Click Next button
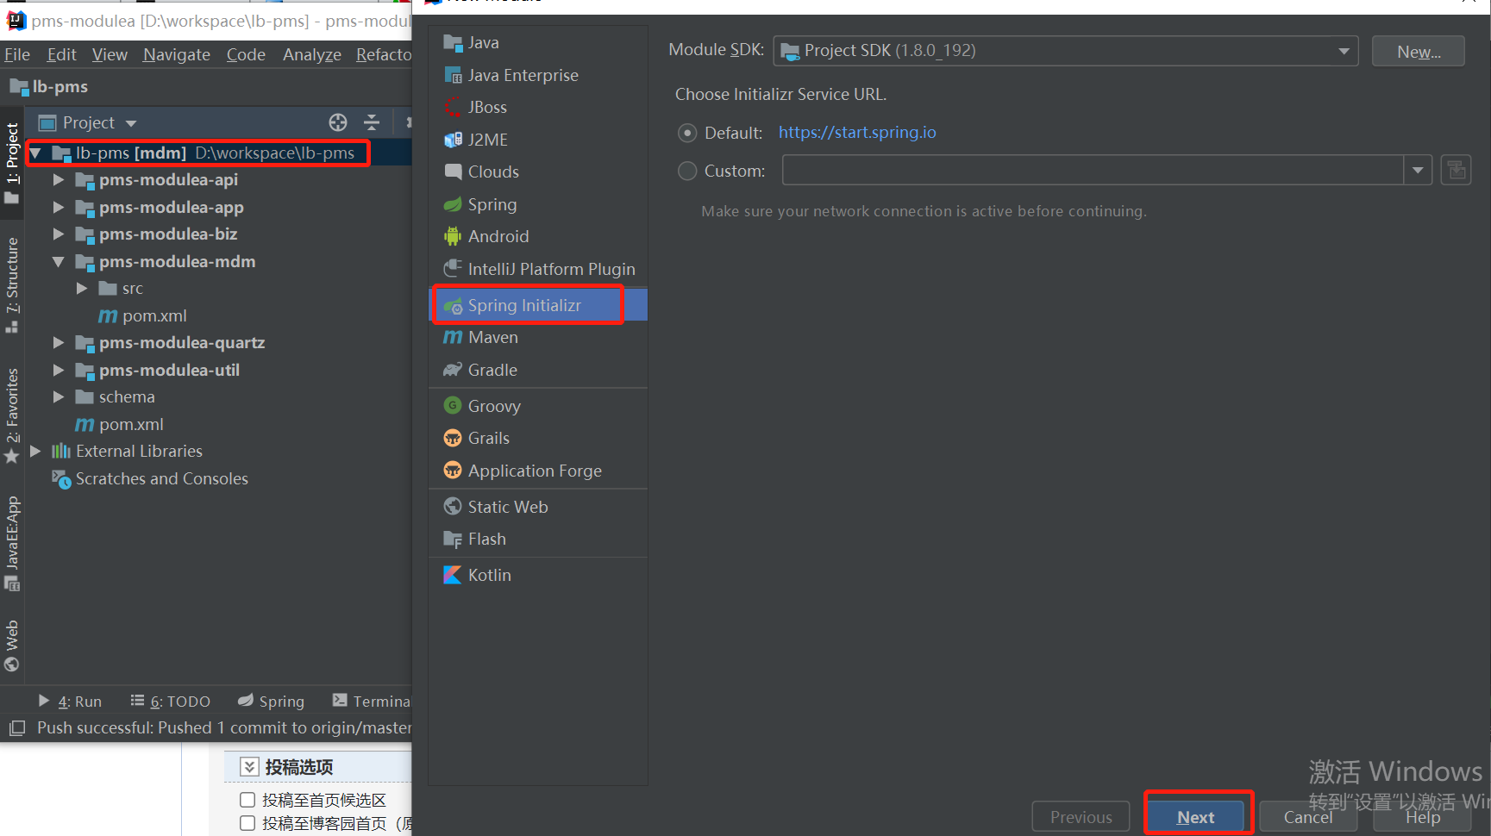The height and width of the screenshot is (836, 1491). pos(1195,817)
